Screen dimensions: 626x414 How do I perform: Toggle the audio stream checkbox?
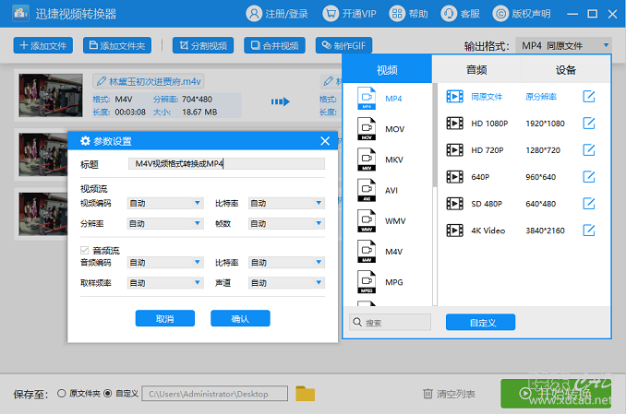pyautogui.click(x=84, y=251)
